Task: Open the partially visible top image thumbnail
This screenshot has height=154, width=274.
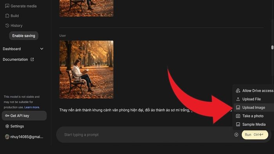Action: pos(87,8)
